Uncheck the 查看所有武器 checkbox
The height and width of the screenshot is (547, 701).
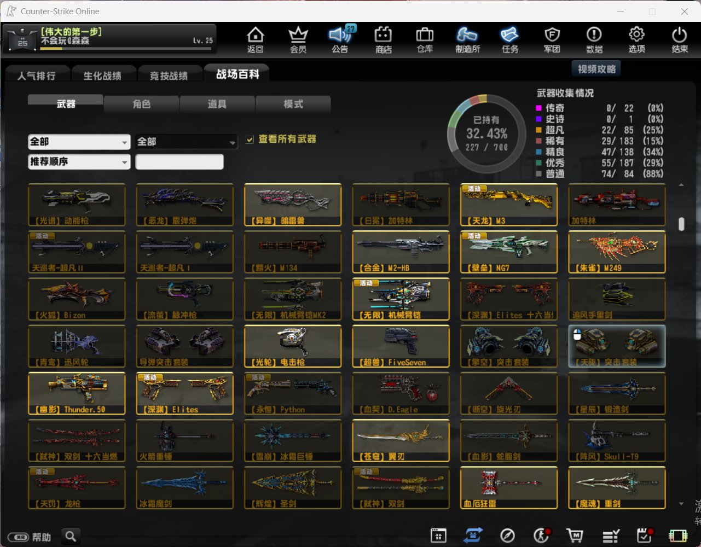tap(250, 139)
